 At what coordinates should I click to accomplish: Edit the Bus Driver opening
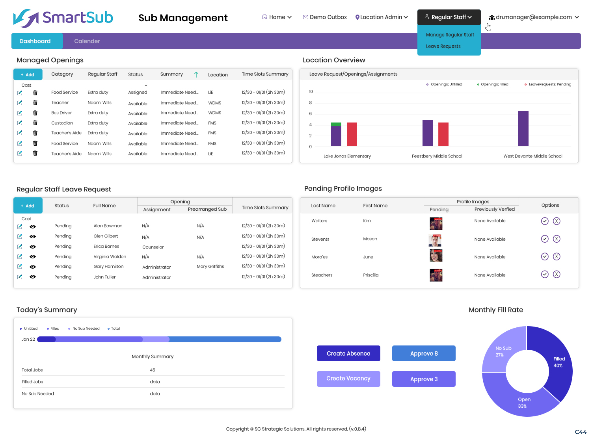click(x=20, y=113)
